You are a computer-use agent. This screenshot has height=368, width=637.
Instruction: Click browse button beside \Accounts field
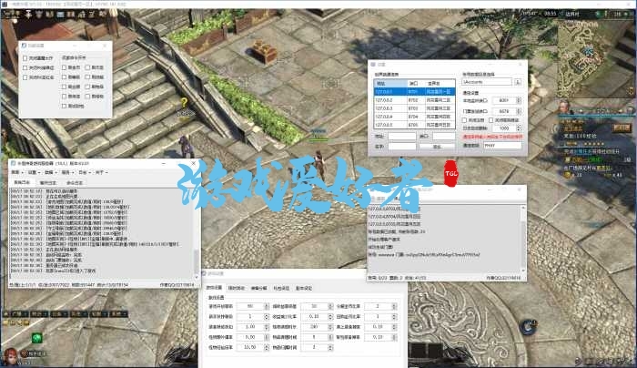[518, 82]
